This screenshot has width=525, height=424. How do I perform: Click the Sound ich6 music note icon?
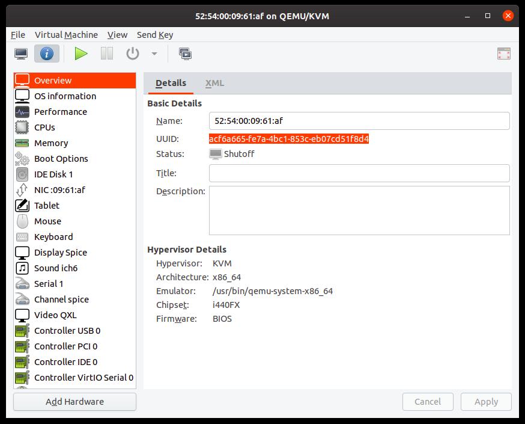pyautogui.click(x=22, y=268)
